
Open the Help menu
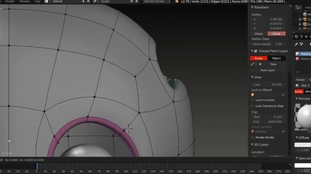click(37, 1)
